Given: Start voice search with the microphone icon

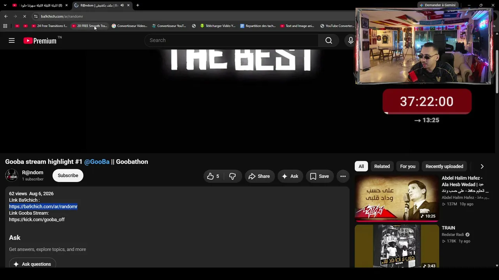Looking at the screenshot, I should coord(350,40).
